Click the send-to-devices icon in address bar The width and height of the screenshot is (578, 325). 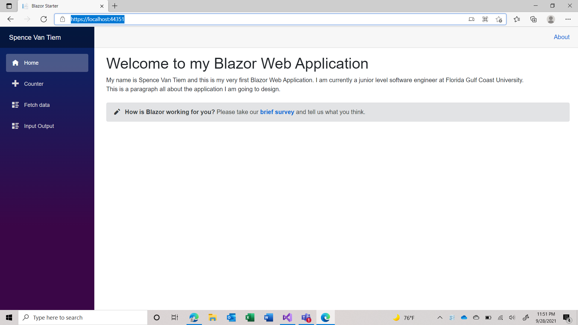click(471, 19)
